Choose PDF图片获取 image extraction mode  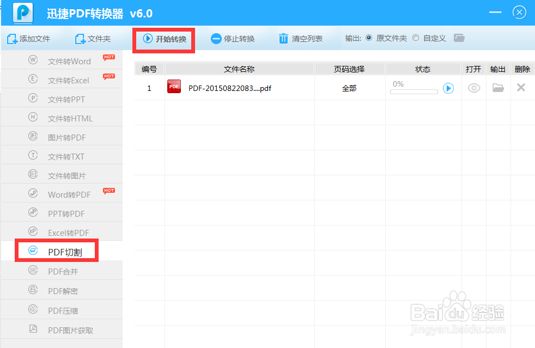point(62,329)
